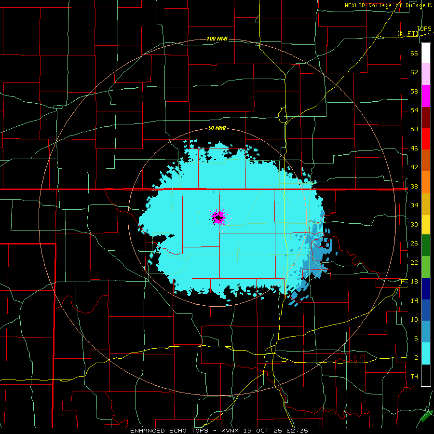The image size is (434, 434).
Task: Click the '18' legend number
Action: pyautogui.click(x=414, y=282)
